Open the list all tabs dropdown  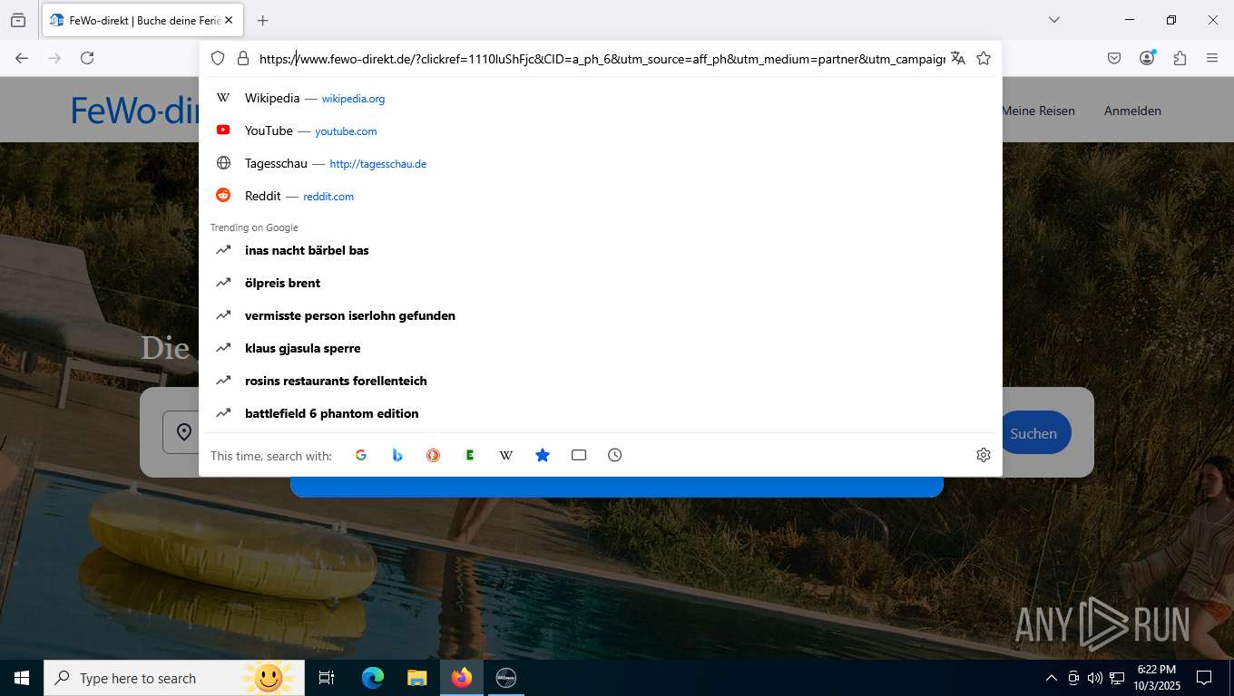[x=1054, y=20]
